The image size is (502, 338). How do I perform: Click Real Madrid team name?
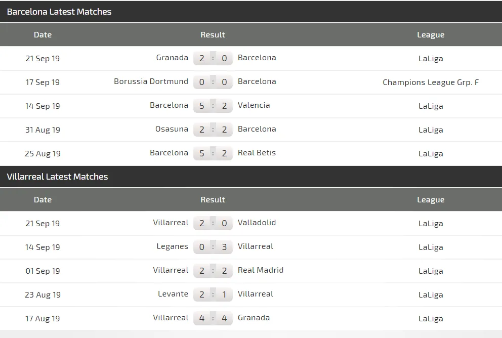260,270
